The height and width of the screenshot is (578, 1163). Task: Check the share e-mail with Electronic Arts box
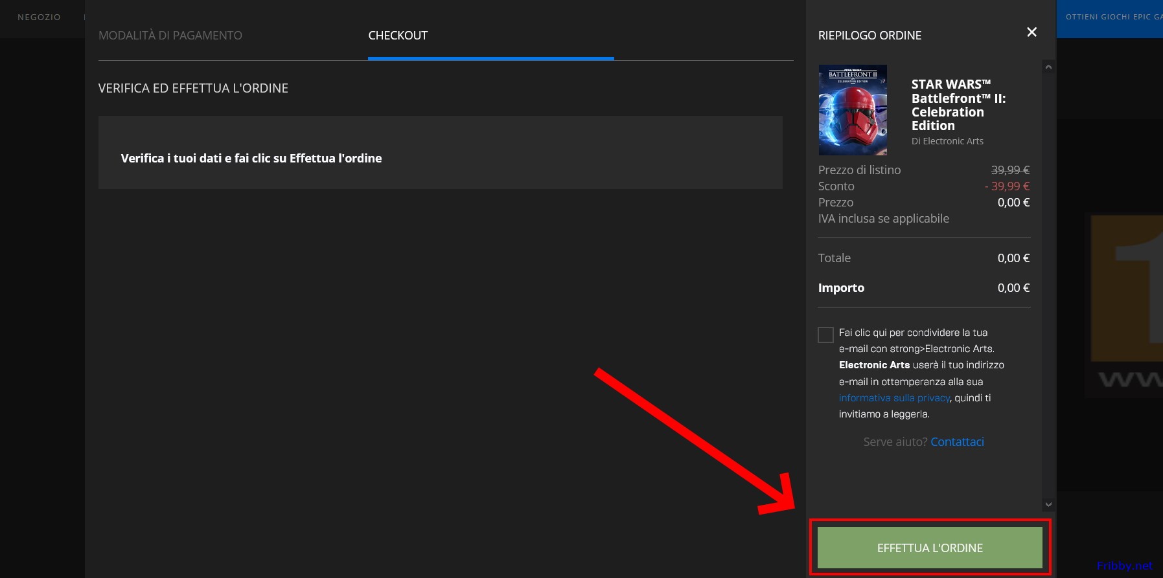pyautogui.click(x=825, y=335)
